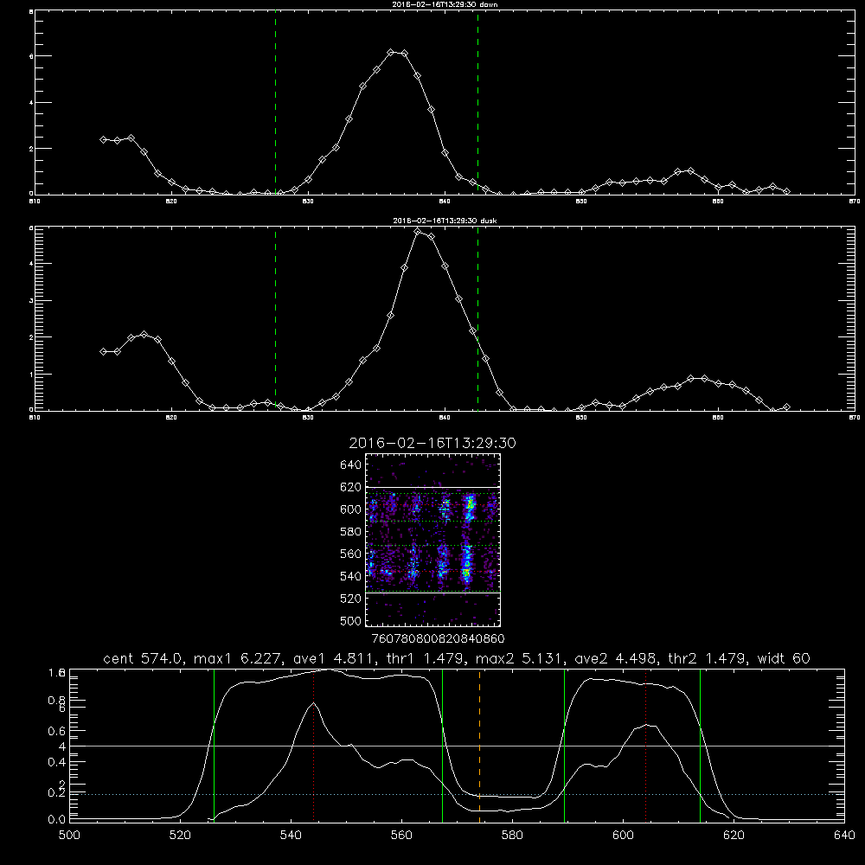Click the green vertical line near 526 in bottom plot
Viewport: 865px width, 865px height.
pyautogui.click(x=214, y=745)
